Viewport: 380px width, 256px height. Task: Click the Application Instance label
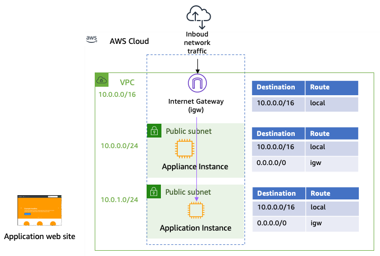[195, 228]
